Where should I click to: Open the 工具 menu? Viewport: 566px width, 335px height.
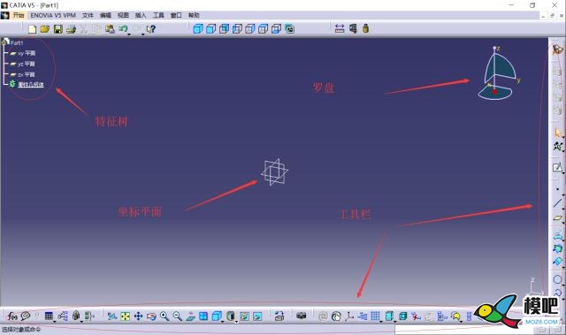158,15
